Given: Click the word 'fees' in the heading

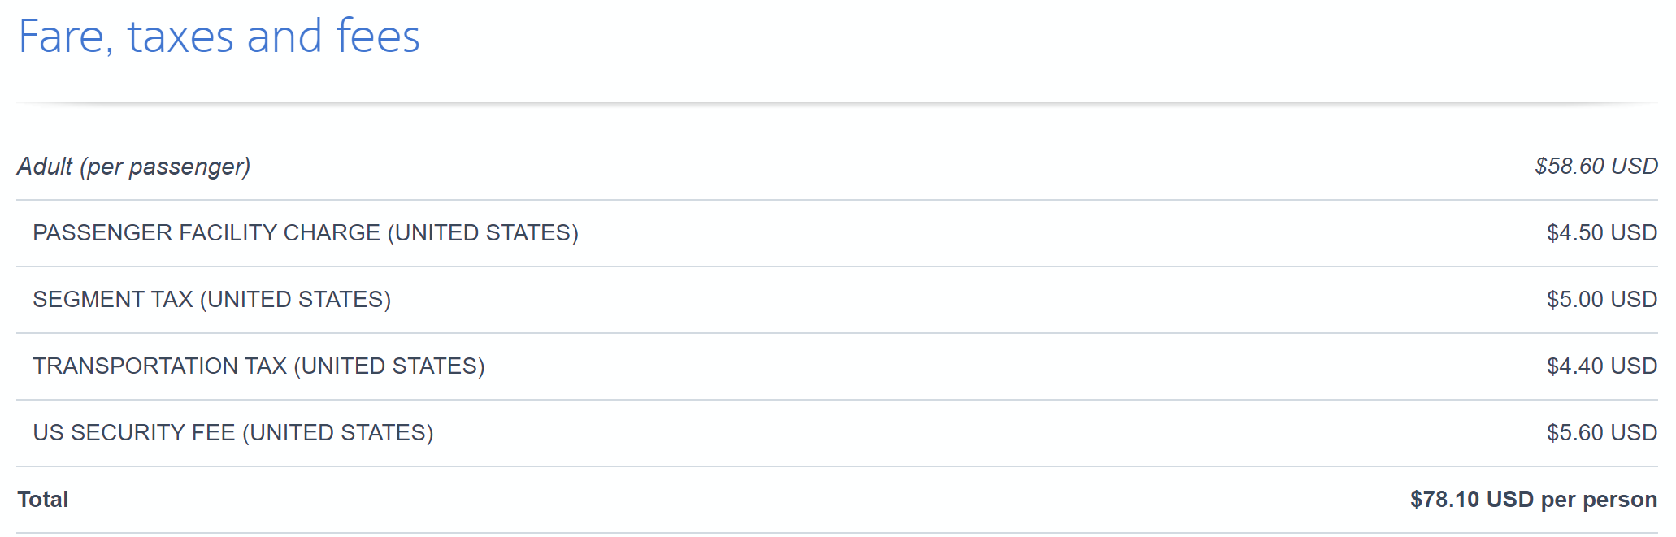Looking at the screenshot, I should (x=378, y=37).
